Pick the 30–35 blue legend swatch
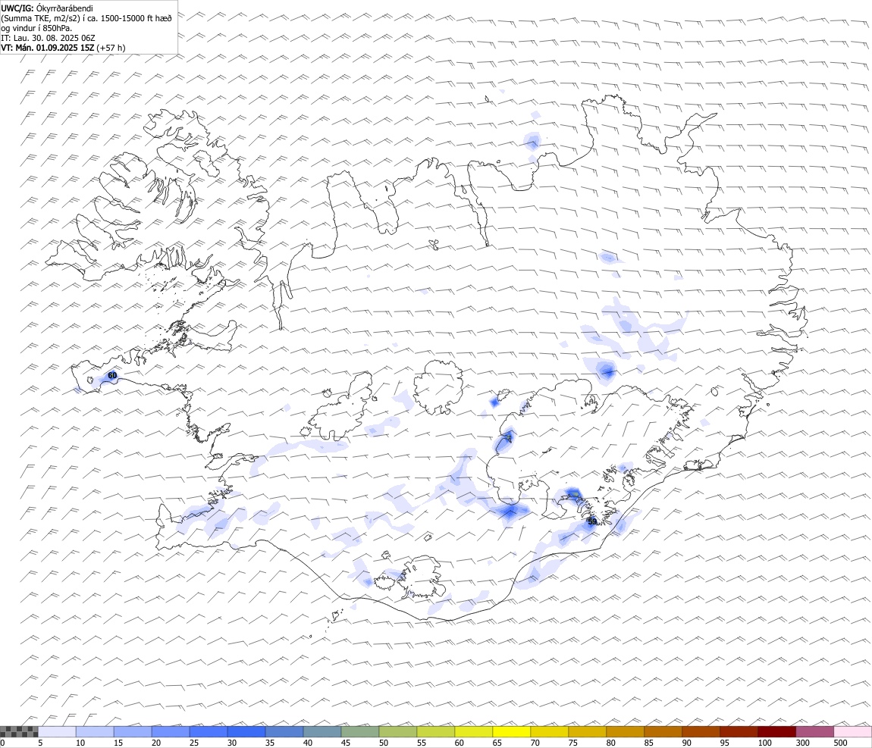 (246, 731)
